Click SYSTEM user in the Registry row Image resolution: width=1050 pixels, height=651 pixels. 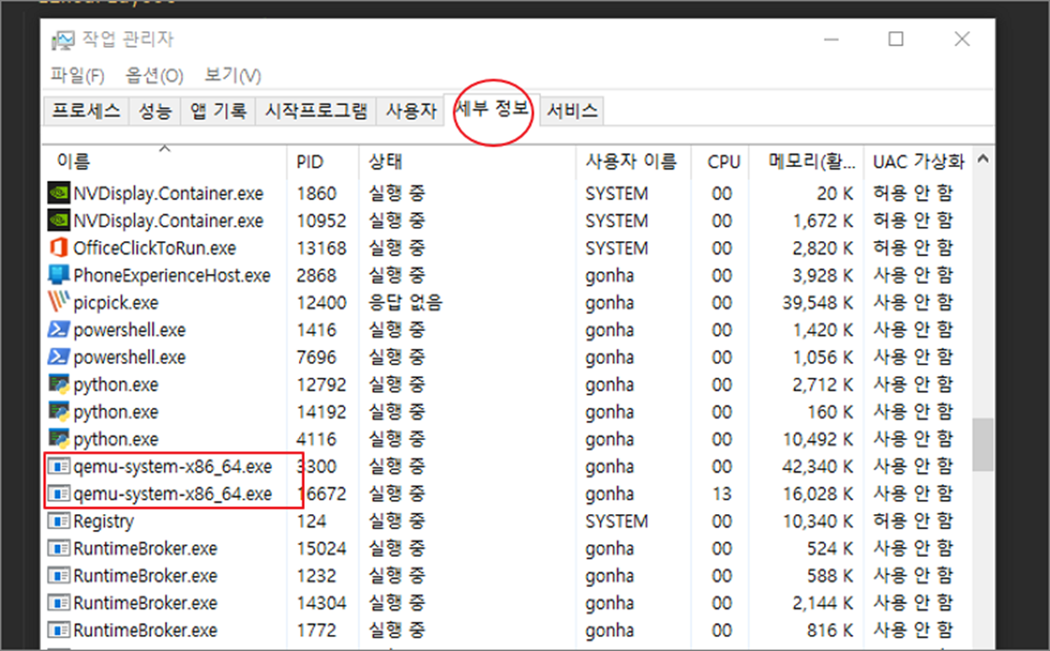617,521
